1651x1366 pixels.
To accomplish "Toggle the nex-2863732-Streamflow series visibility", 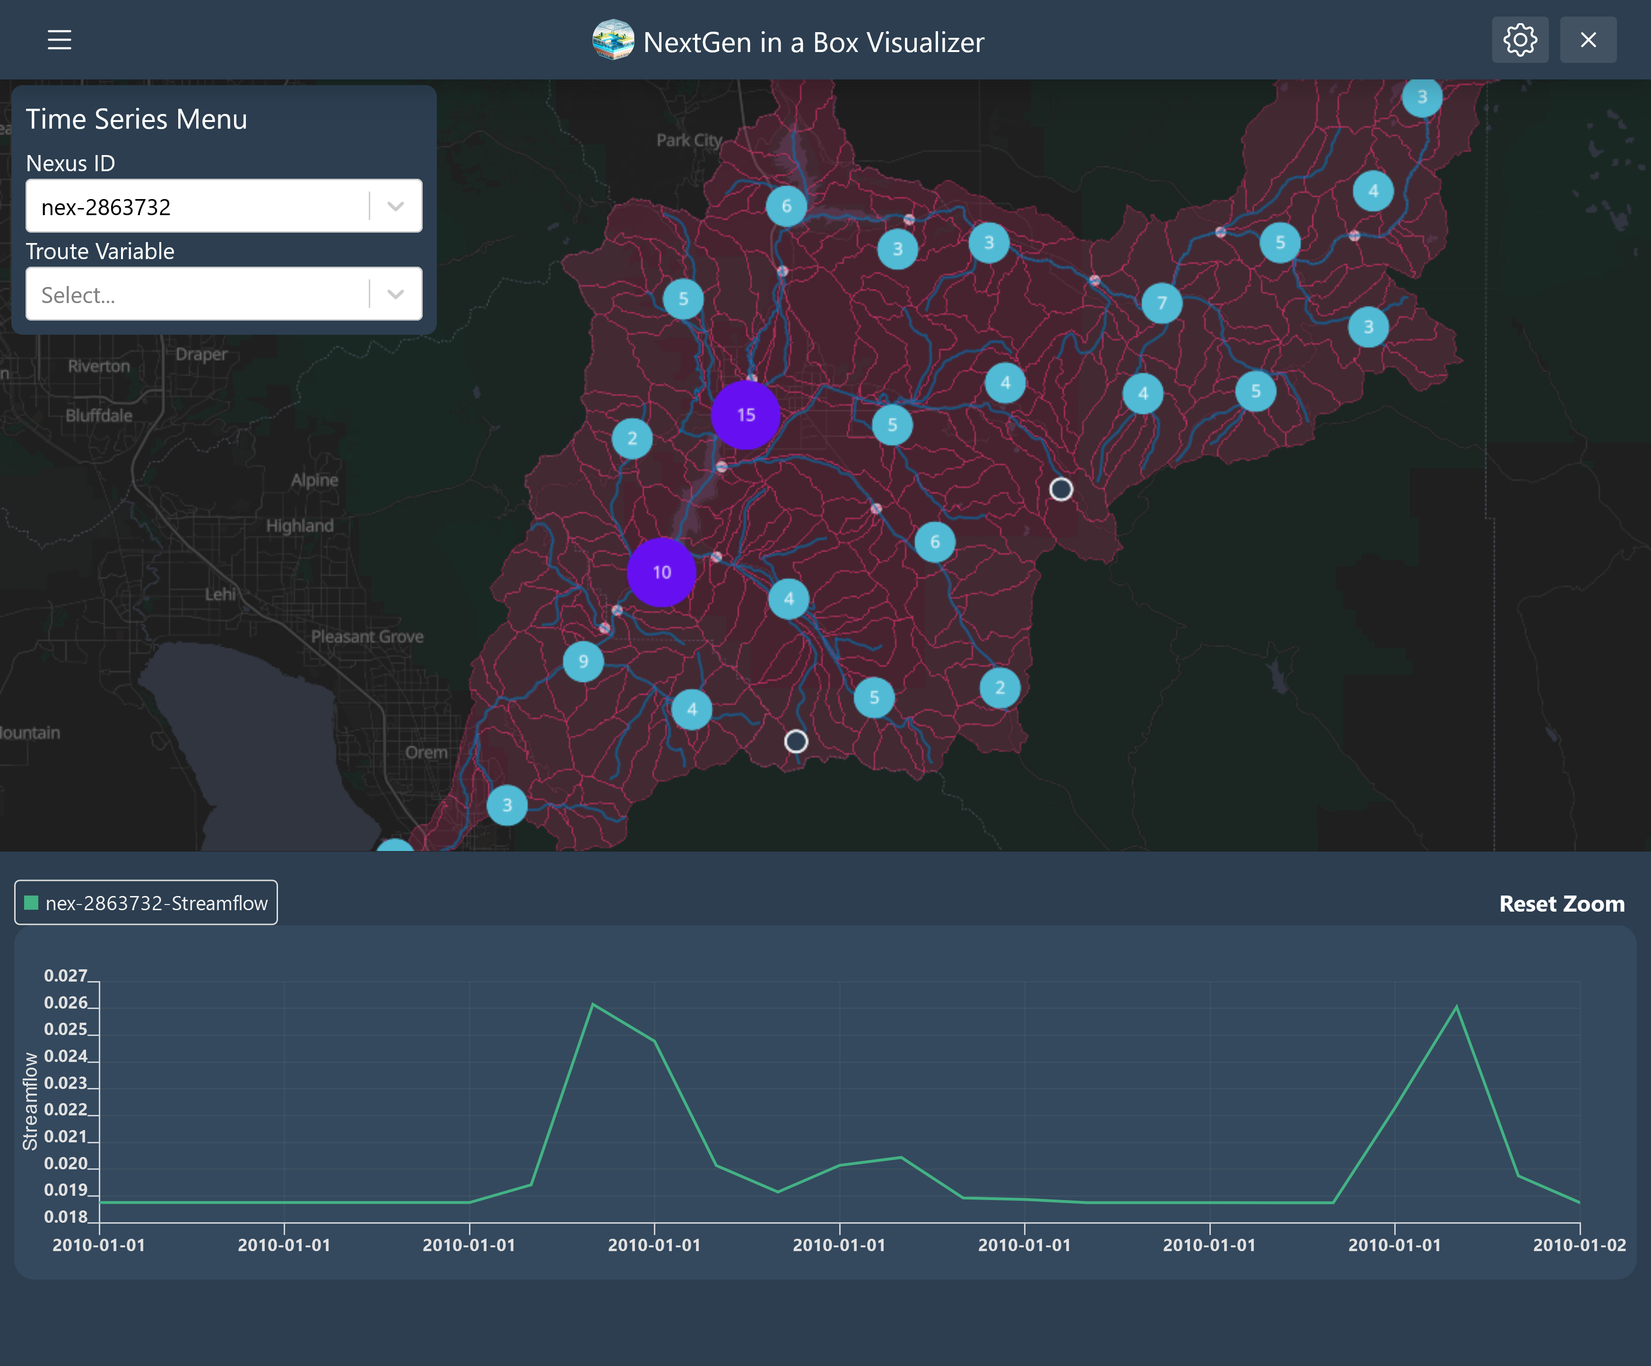I will click(x=146, y=902).
